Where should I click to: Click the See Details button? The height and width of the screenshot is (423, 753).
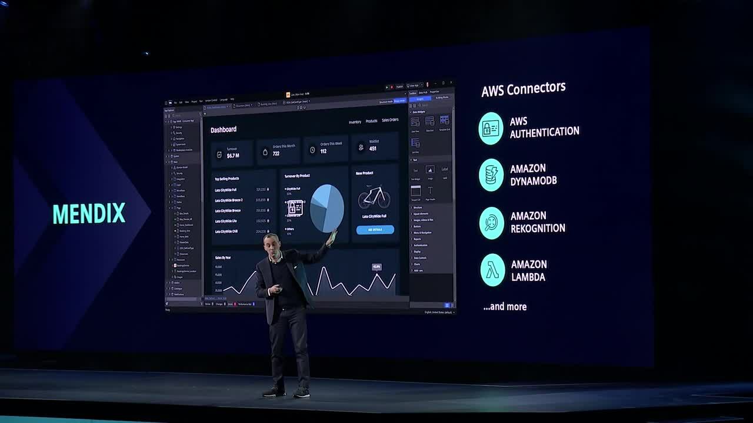[x=375, y=230]
